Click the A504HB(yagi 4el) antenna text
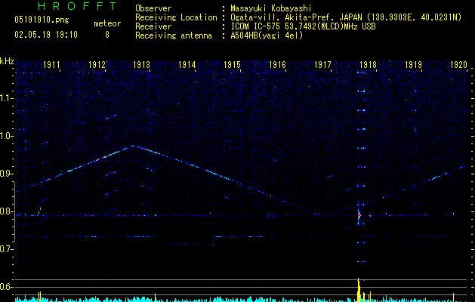475x302 pixels. pyautogui.click(x=267, y=35)
